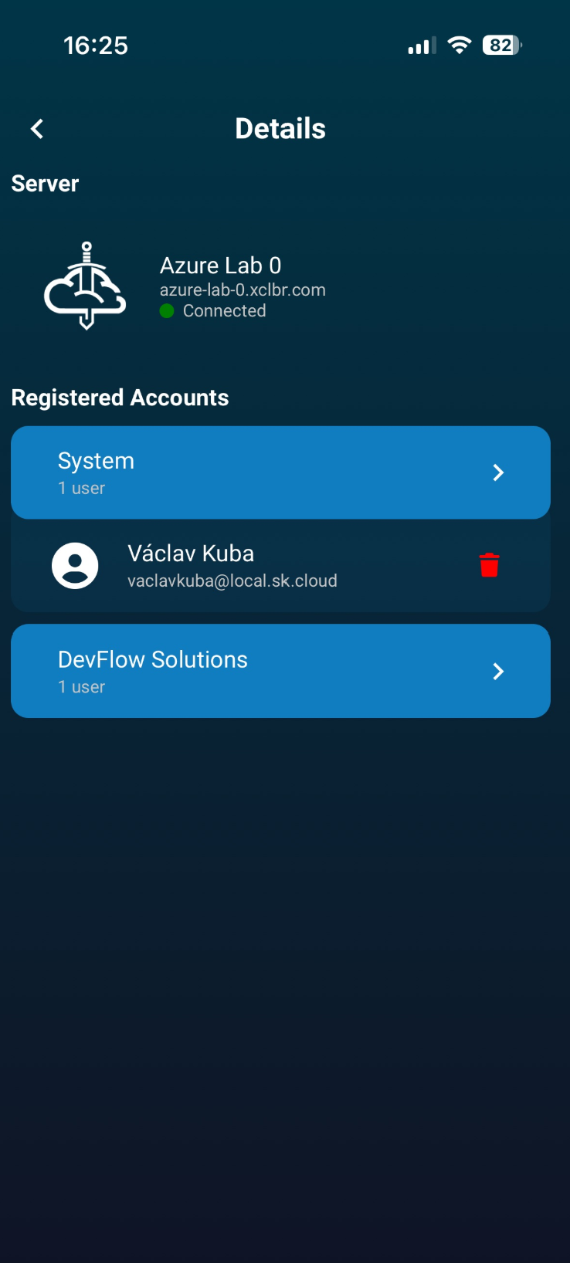Open the System accounts group
Viewport: 570px width, 1263px height.
280,472
